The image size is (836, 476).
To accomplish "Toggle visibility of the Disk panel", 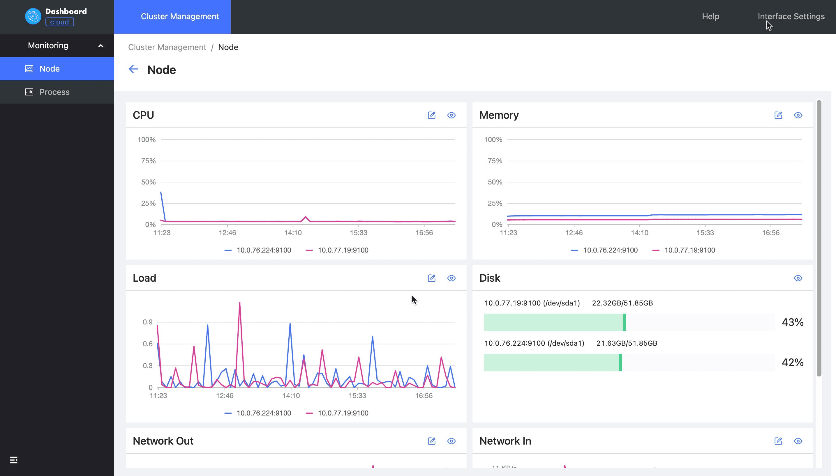I will [x=798, y=278].
